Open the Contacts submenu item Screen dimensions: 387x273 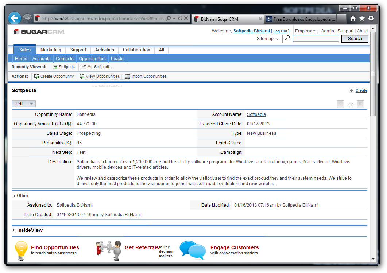point(65,59)
